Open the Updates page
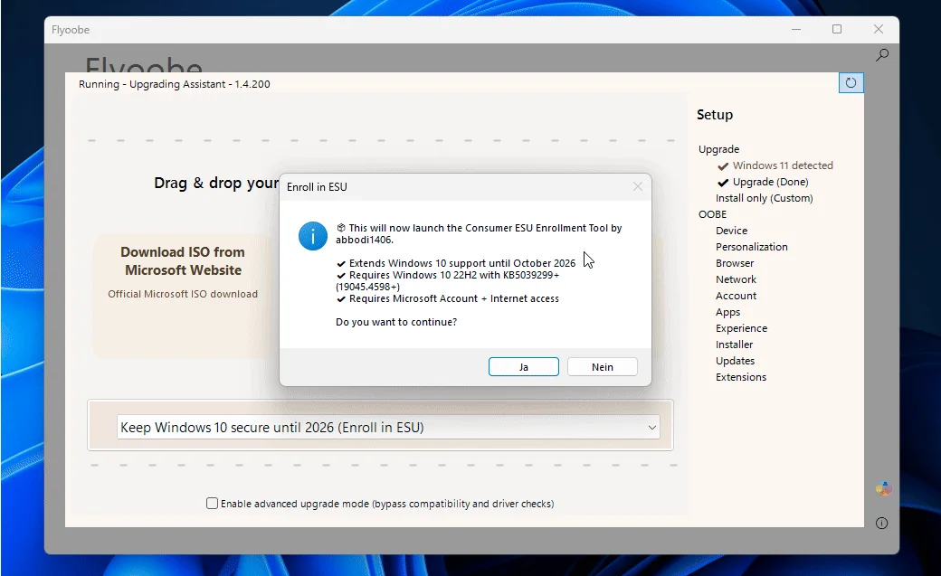941x576 pixels. click(x=735, y=361)
